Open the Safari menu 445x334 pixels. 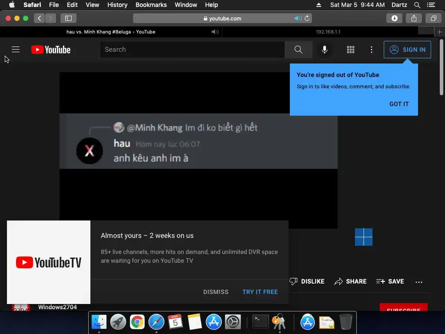pos(32,5)
